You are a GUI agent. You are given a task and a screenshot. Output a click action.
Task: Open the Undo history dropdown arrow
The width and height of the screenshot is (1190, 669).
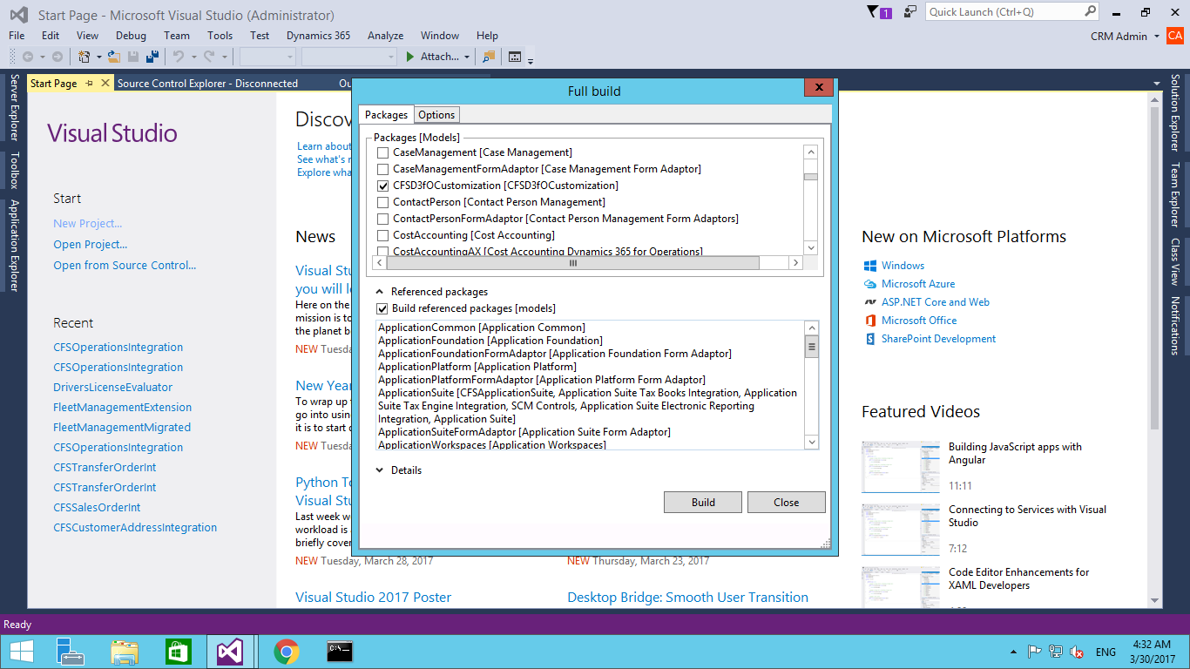[x=193, y=57]
